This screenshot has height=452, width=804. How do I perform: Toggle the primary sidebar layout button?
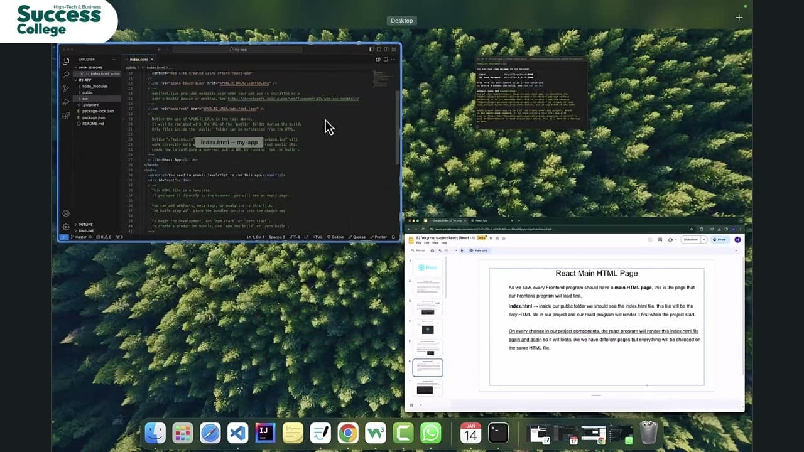371,50
